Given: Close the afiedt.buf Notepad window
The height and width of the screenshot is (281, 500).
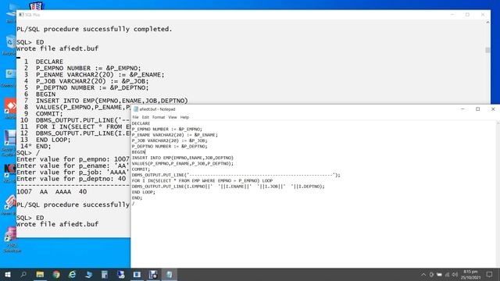Looking at the screenshot, I should point(493,109).
